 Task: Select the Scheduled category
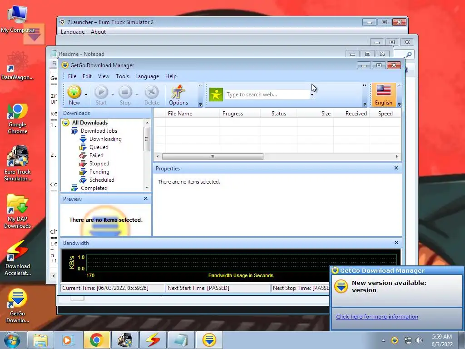(x=102, y=180)
